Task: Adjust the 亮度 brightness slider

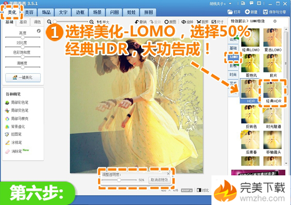Action: (23, 37)
